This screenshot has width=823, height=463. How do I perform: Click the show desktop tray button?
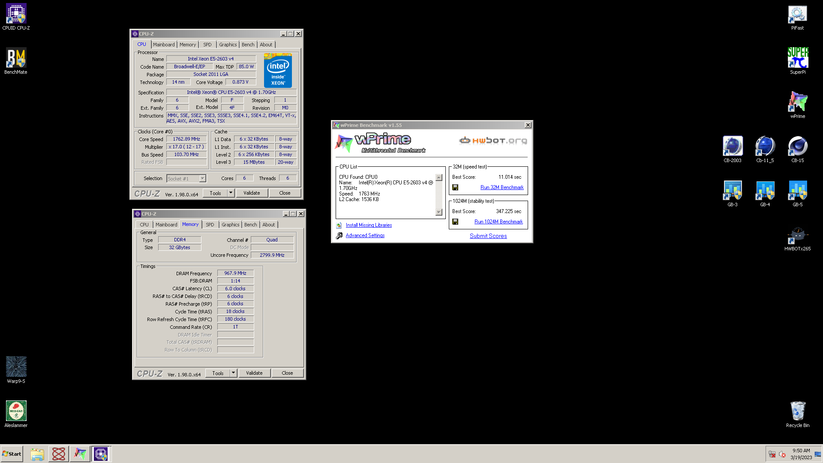[x=818, y=454]
